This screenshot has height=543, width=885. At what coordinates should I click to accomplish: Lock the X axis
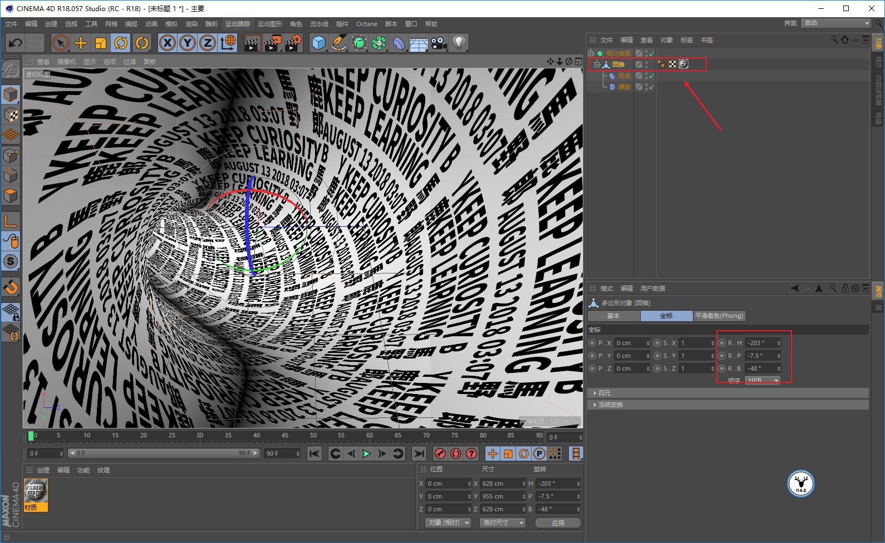click(168, 43)
